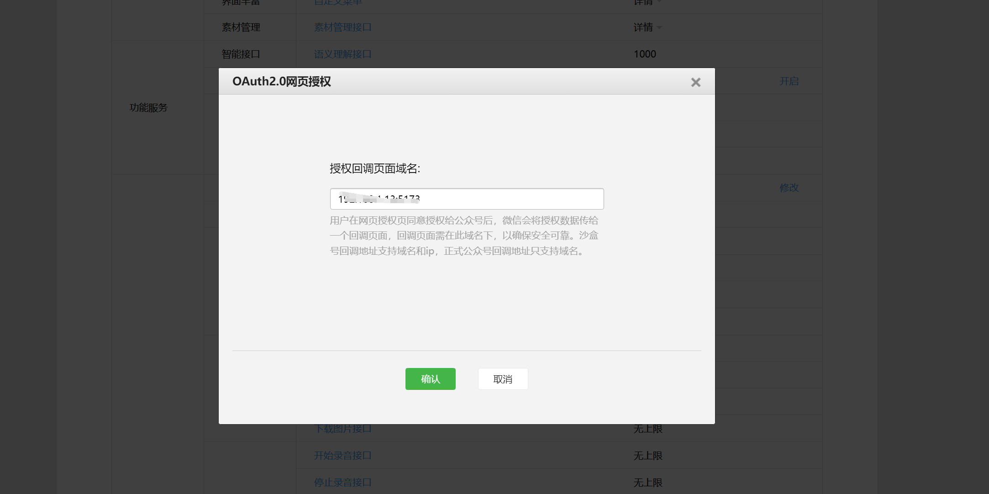
Task: Click 无上限 next to 下载图片接口
Action: 648,428
